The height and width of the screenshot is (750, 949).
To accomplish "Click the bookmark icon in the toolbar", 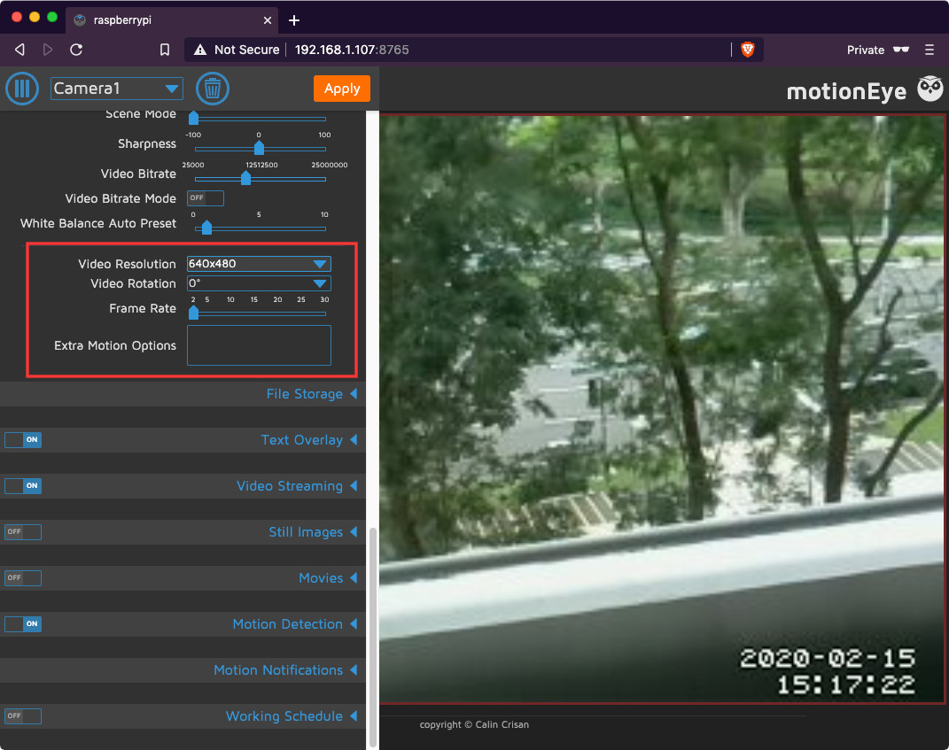I will pos(165,50).
